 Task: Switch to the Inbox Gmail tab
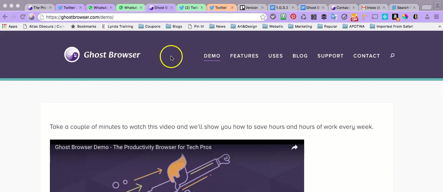(x=373, y=8)
